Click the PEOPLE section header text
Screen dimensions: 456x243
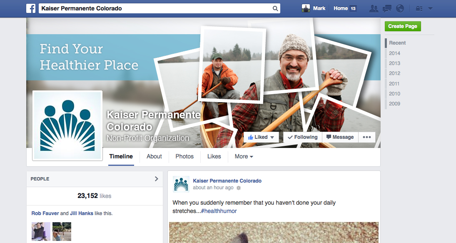[40, 179]
